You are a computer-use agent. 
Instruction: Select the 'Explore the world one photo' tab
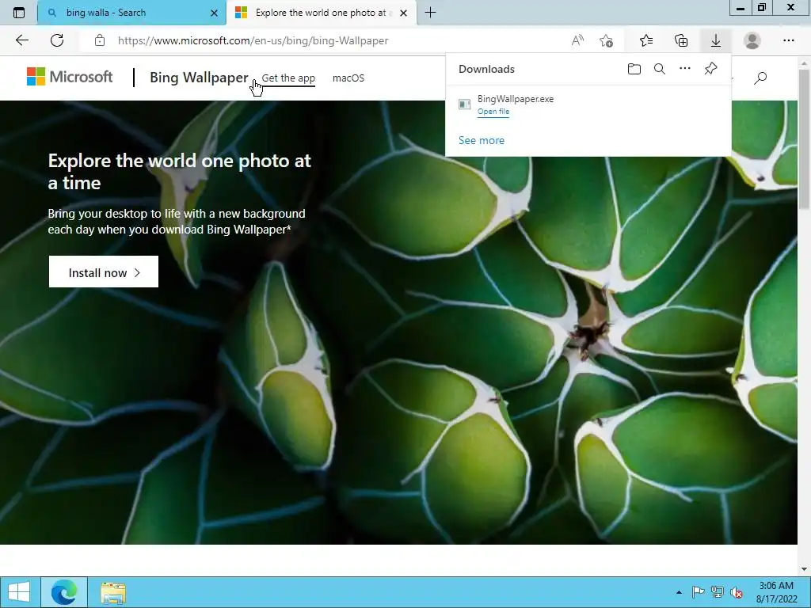321,13
